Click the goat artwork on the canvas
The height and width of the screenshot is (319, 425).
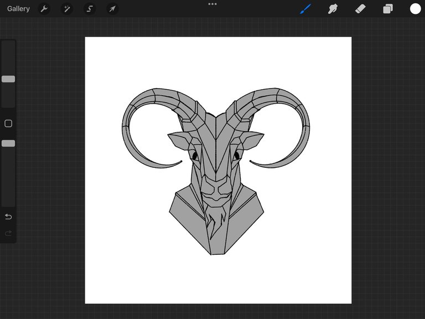[216, 171]
